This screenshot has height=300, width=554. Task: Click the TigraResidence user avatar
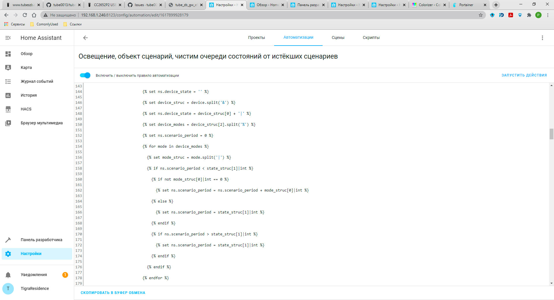coord(8,289)
